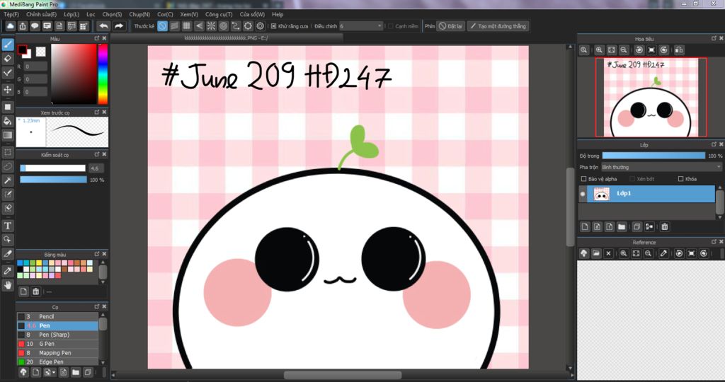Click Tạo một đường thẳng button

point(498,26)
